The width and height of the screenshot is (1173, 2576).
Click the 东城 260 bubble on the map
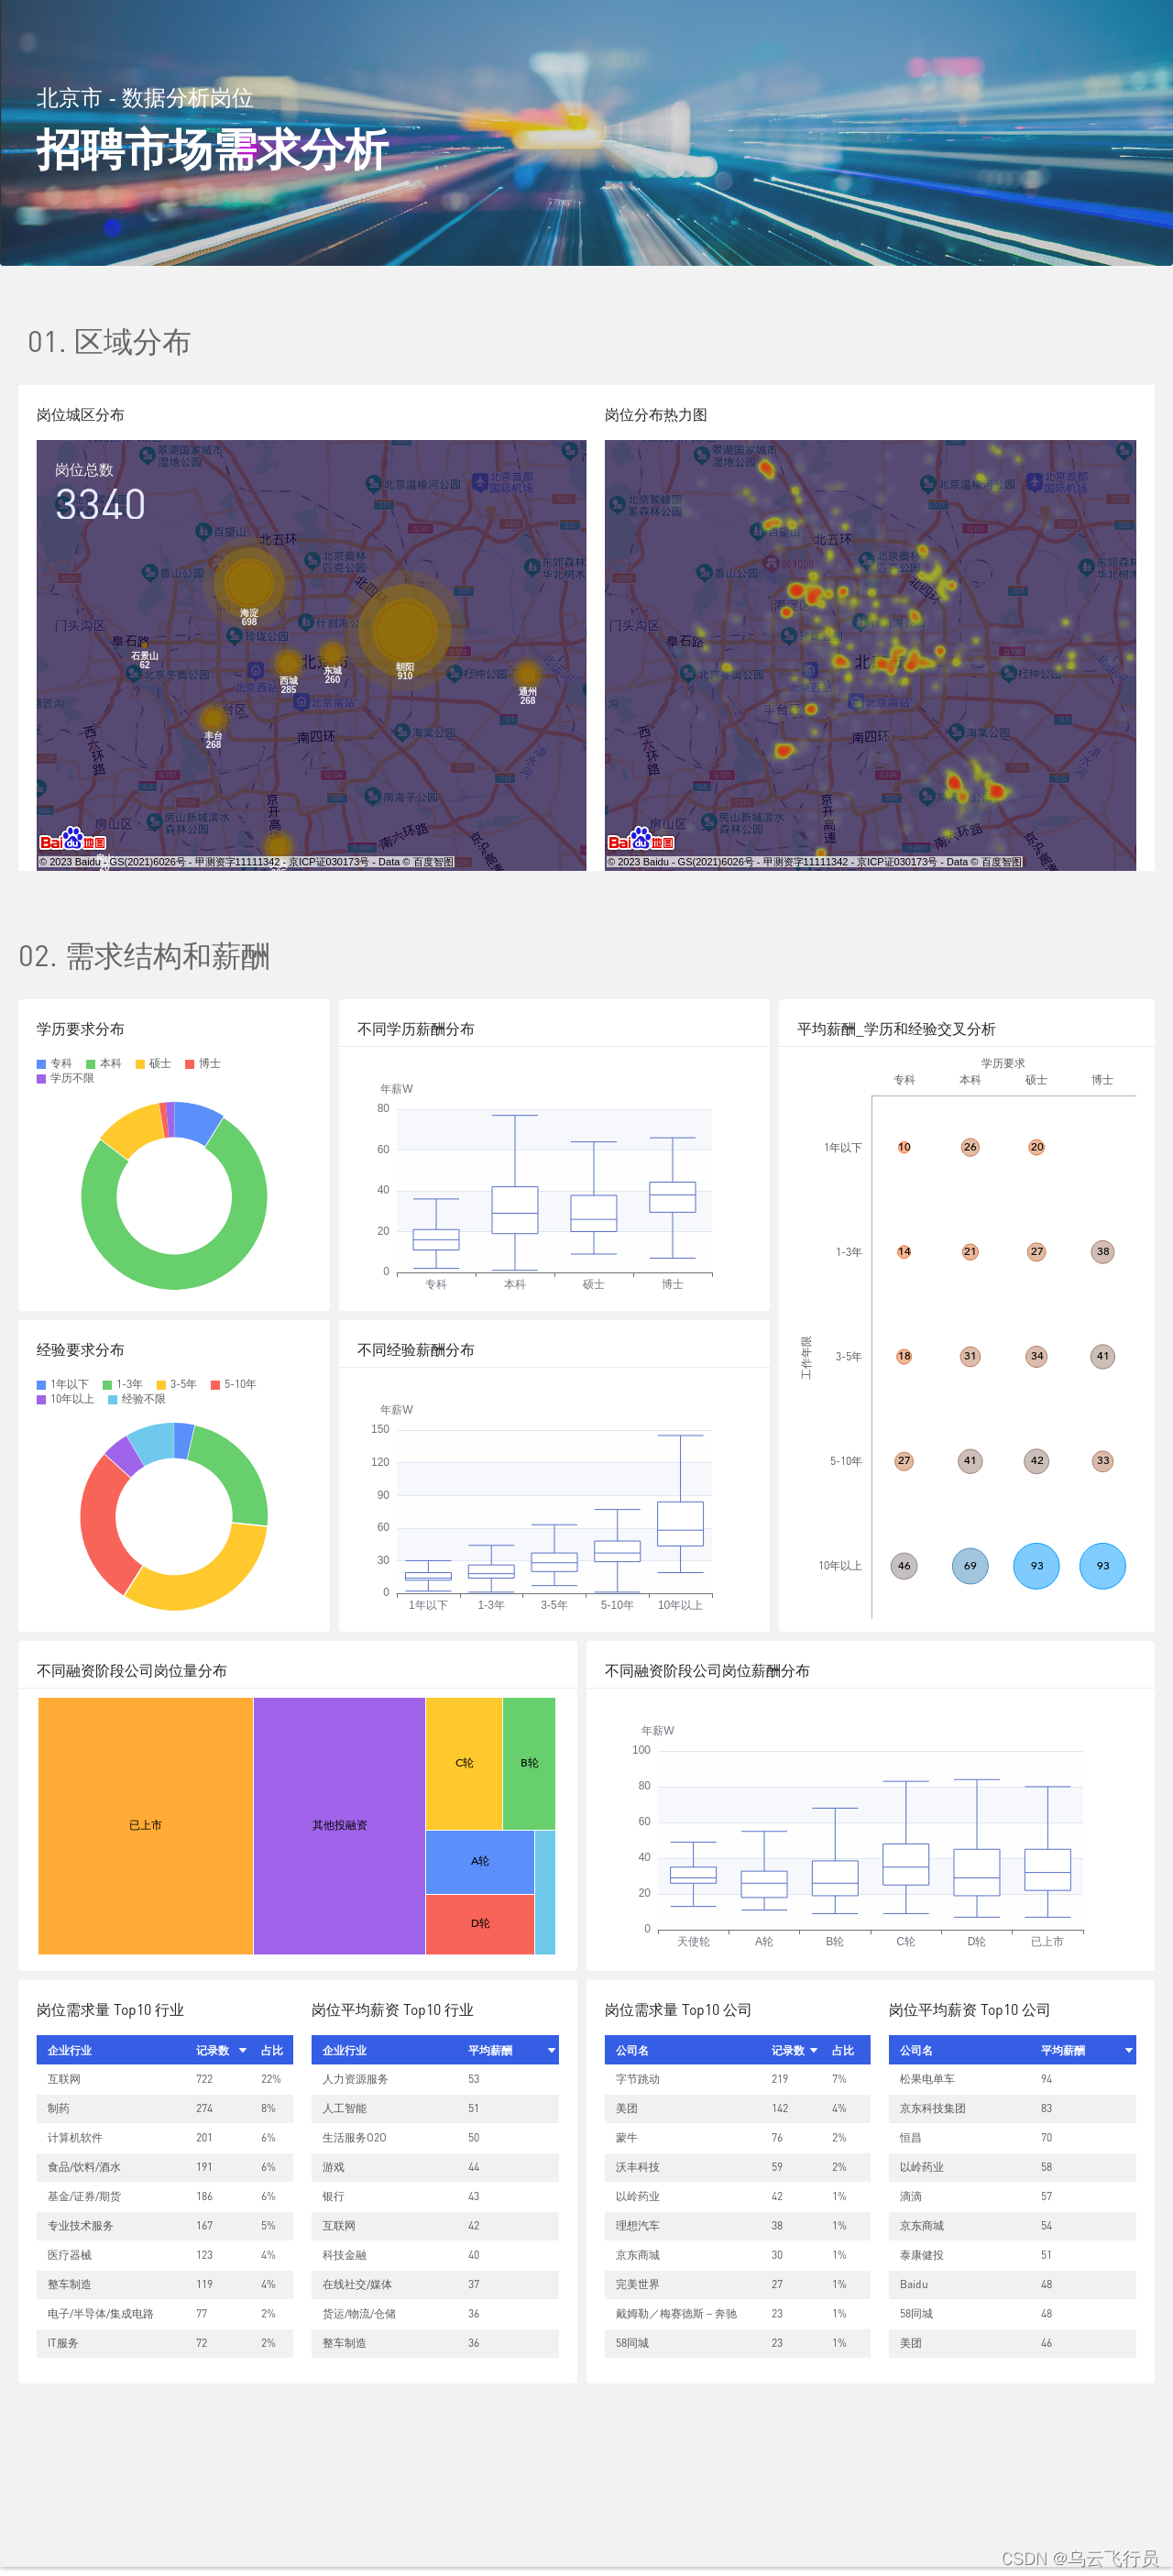332,656
